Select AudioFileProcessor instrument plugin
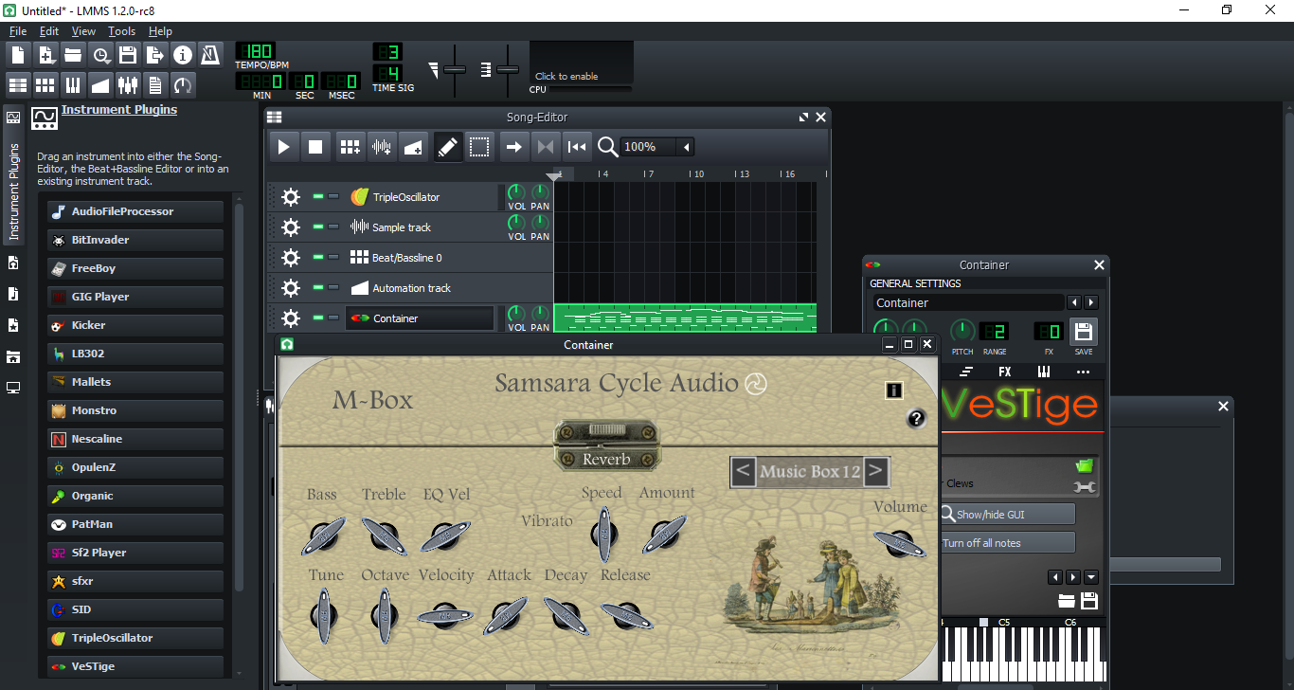This screenshot has height=690, width=1294. (135, 211)
